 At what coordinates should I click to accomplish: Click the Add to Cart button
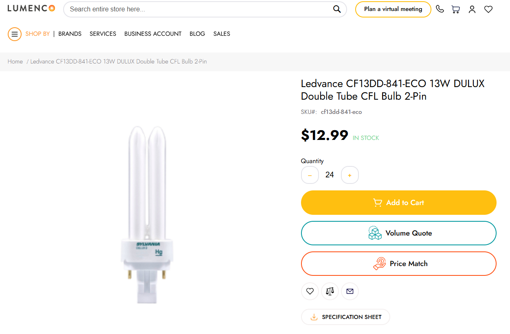(x=398, y=203)
